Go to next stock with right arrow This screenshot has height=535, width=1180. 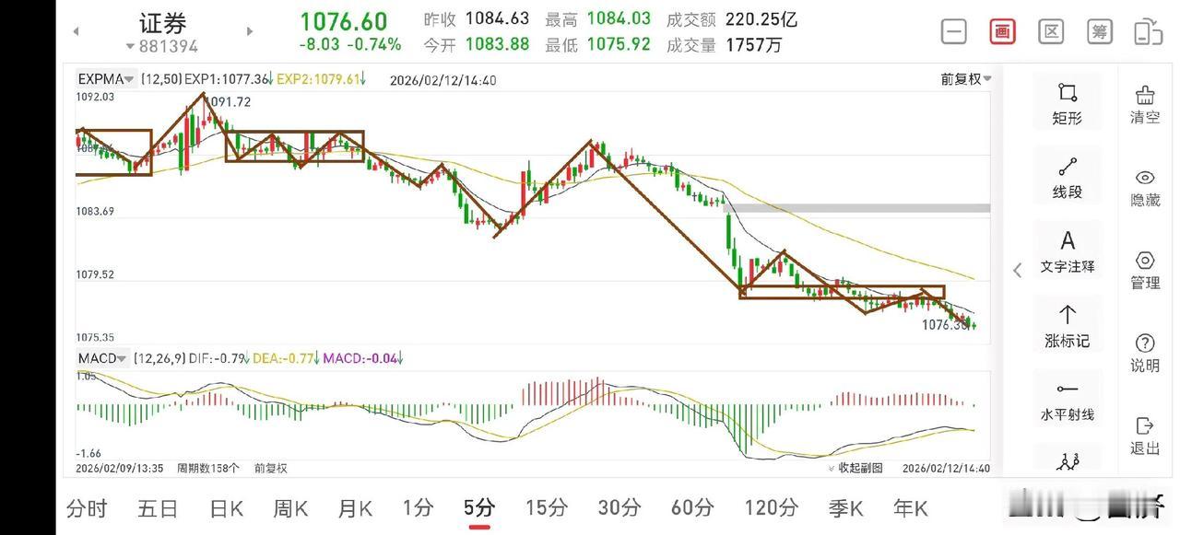(x=249, y=31)
